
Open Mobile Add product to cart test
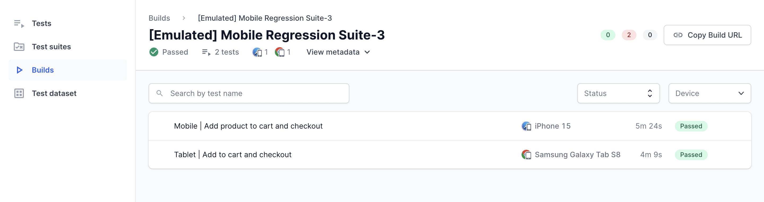coord(248,126)
